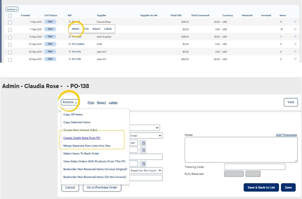Select Merge Separate Size Lines Into One

pyautogui.click(x=87, y=146)
